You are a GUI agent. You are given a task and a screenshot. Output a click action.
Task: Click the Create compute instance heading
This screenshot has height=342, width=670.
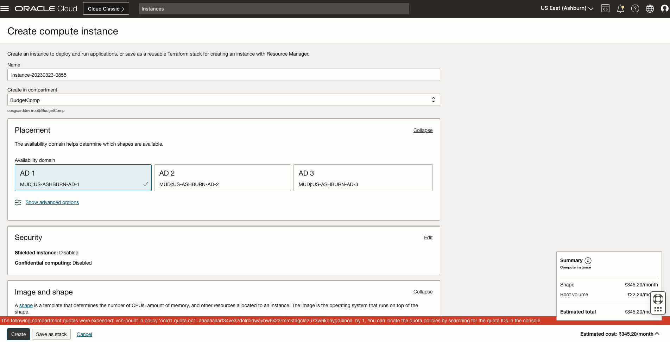[x=63, y=31]
